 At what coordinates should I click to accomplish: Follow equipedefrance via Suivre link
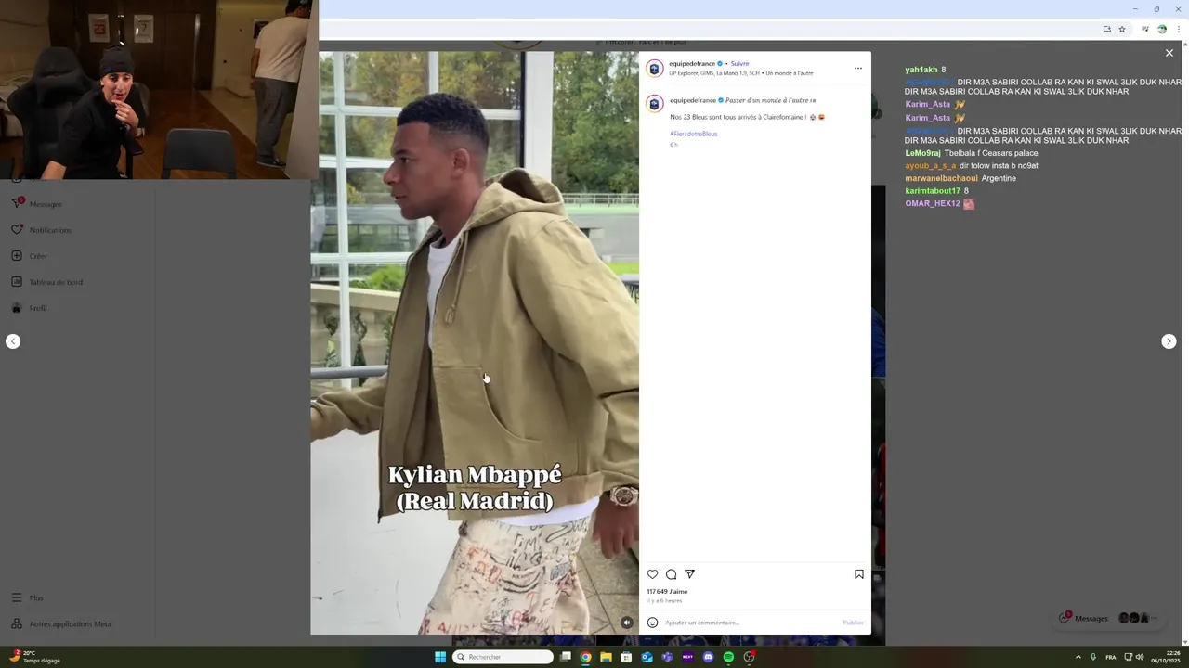point(739,64)
